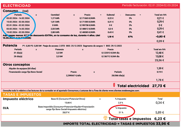
Task: Select the (real) label next to Consumo
Action: [x=25, y=11]
